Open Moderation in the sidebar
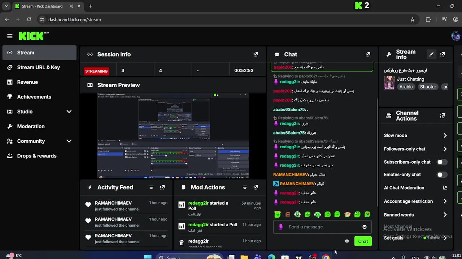Screen dimensions: 462x259 click(39, 126)
